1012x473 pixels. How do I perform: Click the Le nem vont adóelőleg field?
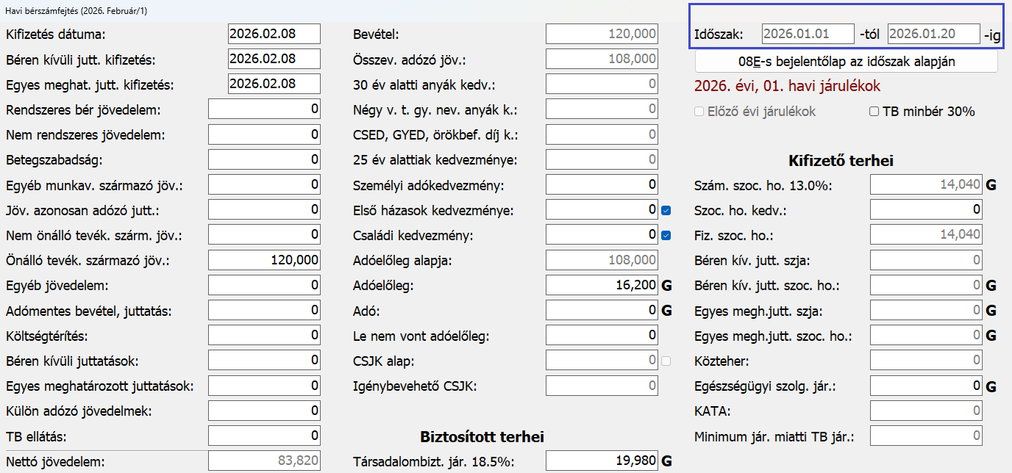602,336
